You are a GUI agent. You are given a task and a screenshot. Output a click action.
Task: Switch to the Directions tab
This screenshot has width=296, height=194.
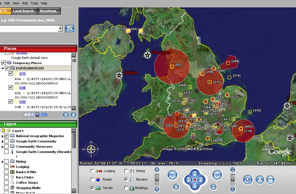48,11
